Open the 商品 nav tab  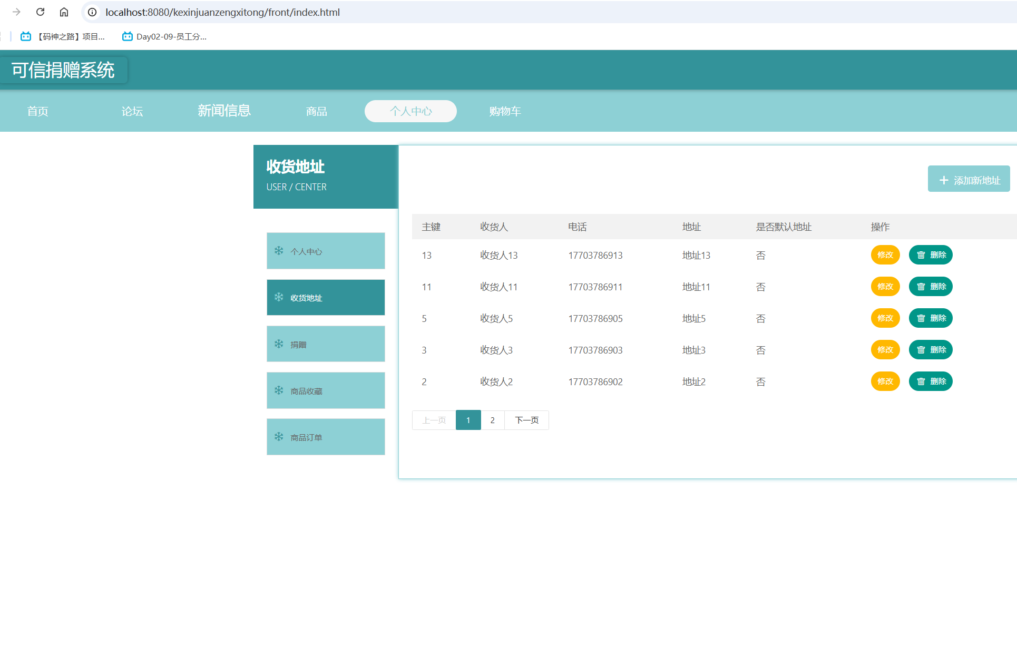[317, 111]
